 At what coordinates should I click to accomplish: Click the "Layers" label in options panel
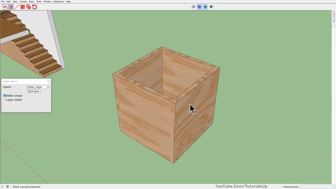pyautogui.click(x=7, y=87)
